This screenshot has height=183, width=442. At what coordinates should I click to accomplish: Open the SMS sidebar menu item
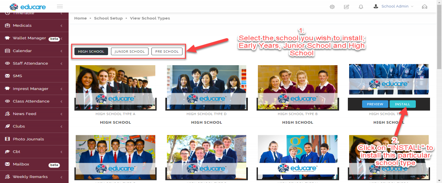pyautogui.click(x=34, y=76)
